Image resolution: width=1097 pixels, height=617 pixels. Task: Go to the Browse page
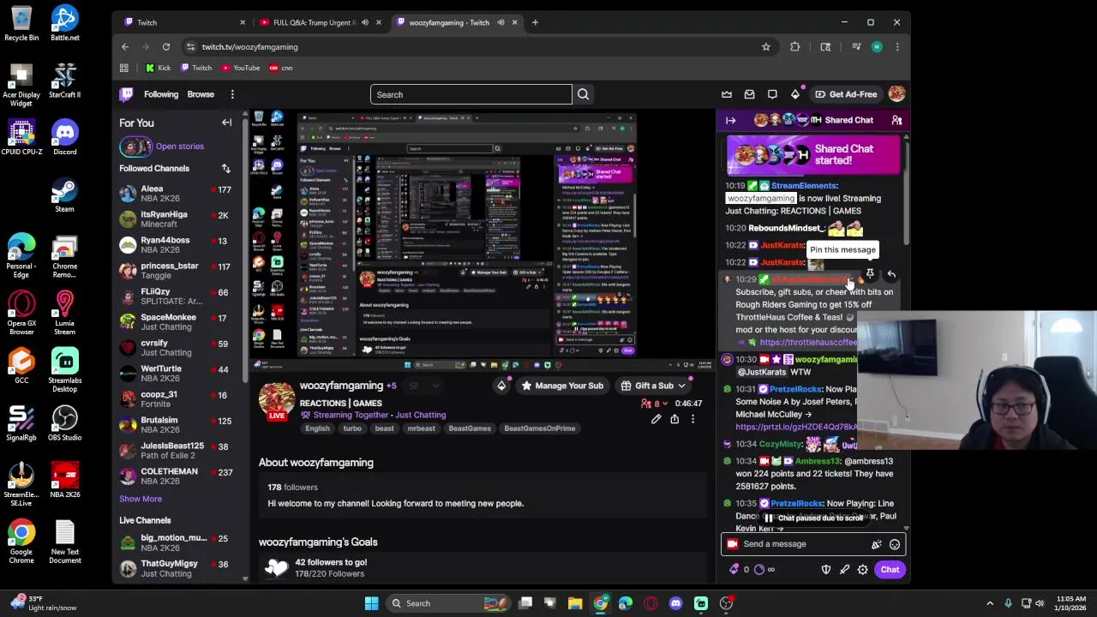click(201, 94)
